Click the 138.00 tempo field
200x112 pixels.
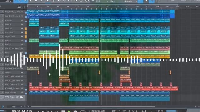pyautogui.click(x=160, y=111)
